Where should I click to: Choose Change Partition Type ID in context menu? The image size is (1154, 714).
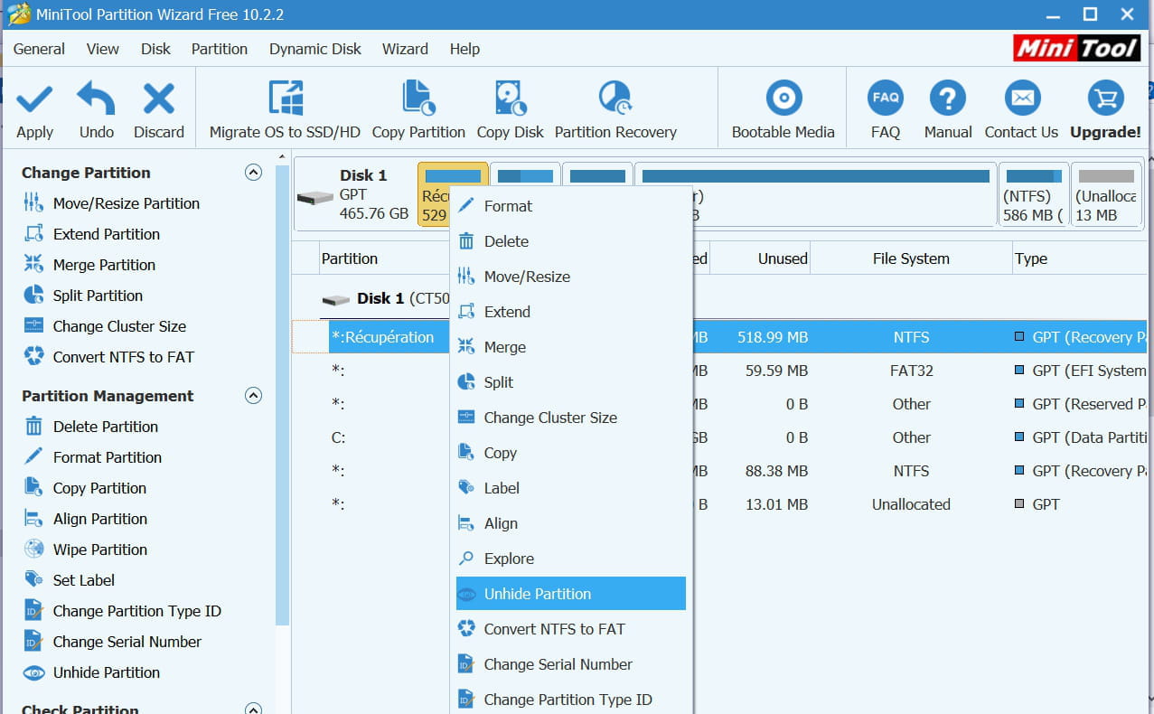pyautogui.click(x=571, y=700)
